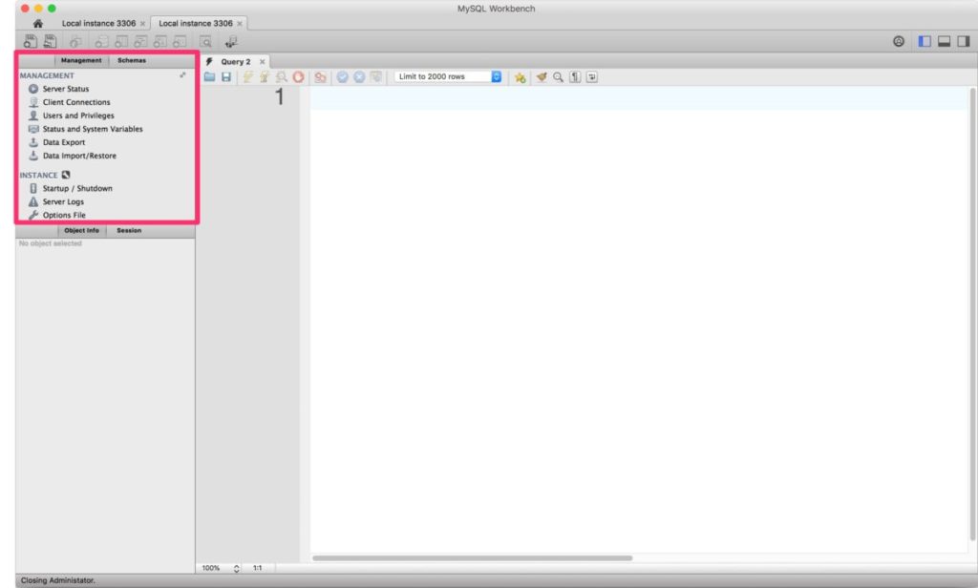Image resolution: width=978 pixels, height=588 pixels.
Task: Click the home icon tab
Action: pyautogui.click(x=37, y=23)
